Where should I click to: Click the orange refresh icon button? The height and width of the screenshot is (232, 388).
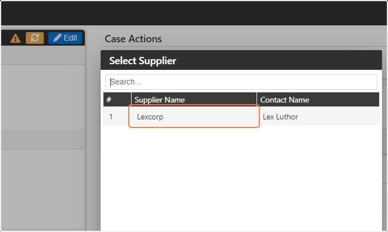pos(35,38)
